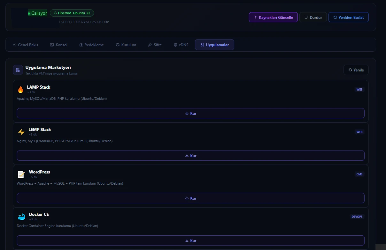Click the Uygulama Marketyeri grid icon

18,70
